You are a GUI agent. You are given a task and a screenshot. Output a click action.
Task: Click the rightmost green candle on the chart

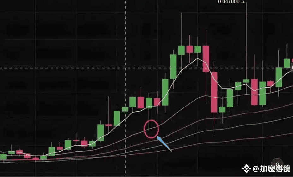coord(287,64)
